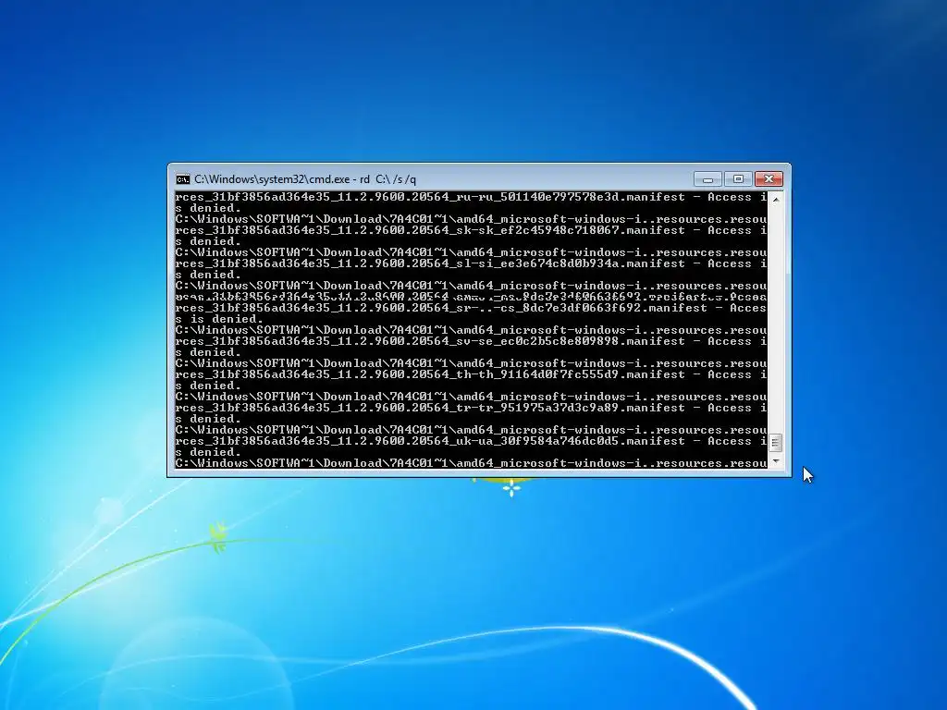This screenshot has height=710, width=947.
Task: Click the title text 'C:\Windows\system32\cmd.exe - rd C:\ /s /q'
Action: [305, 179]
